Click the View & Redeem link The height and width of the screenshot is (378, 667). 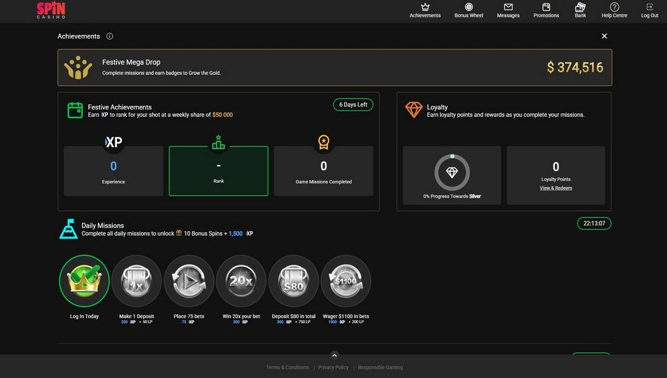(x=556, y=188)
